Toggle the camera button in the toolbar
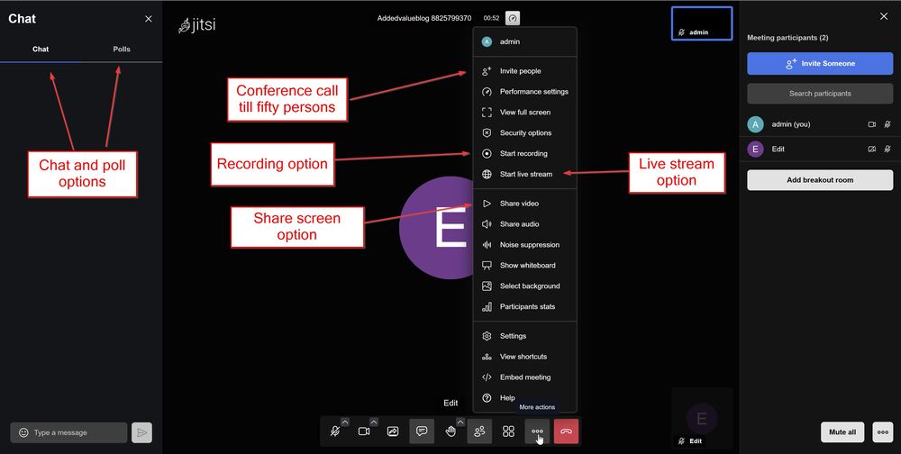 tap(364, 431)
